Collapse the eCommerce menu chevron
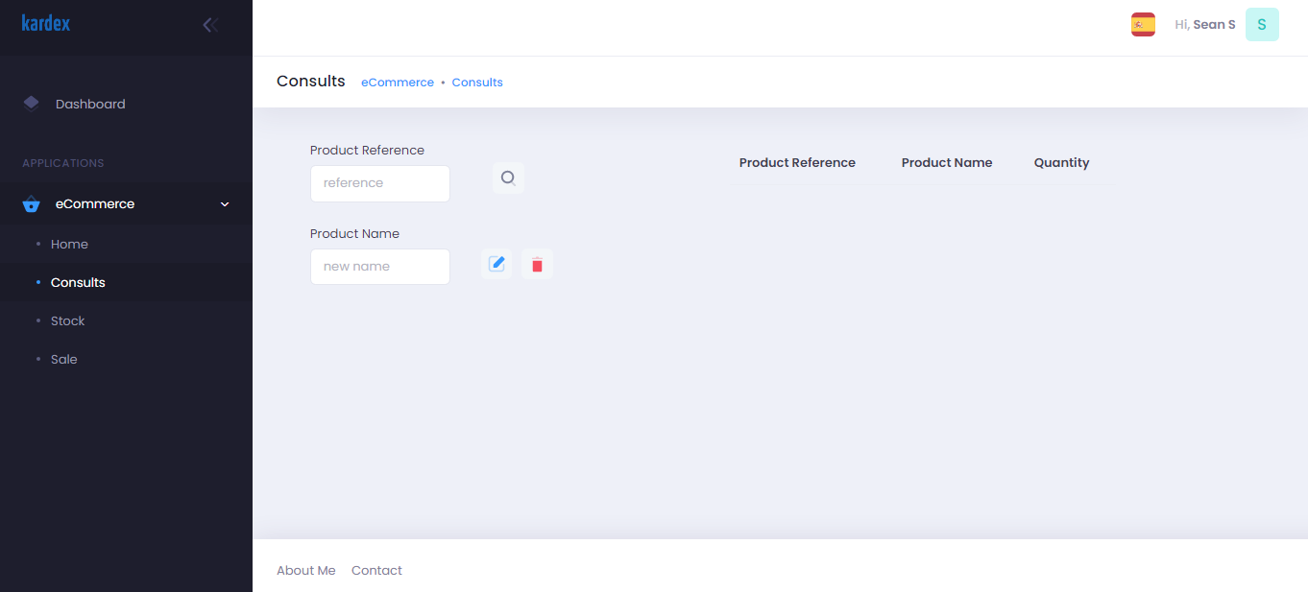 tap(225, 204)
